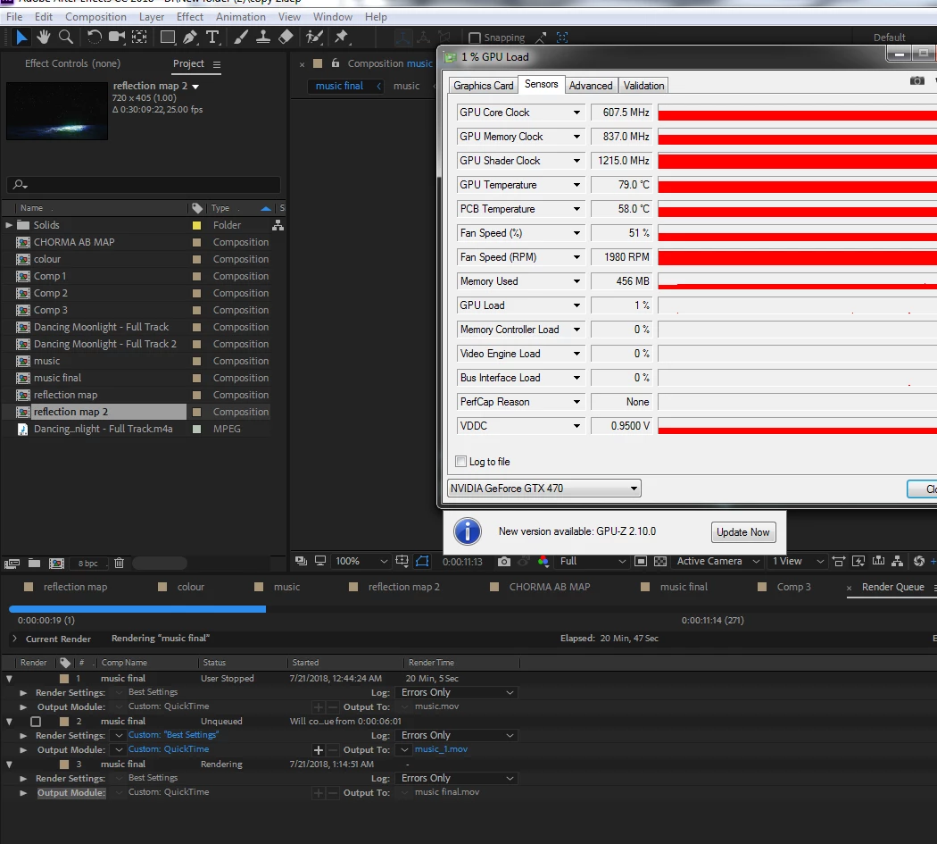Select the Rotation tool
Screen dimensions: 937x844
[95, 38]
